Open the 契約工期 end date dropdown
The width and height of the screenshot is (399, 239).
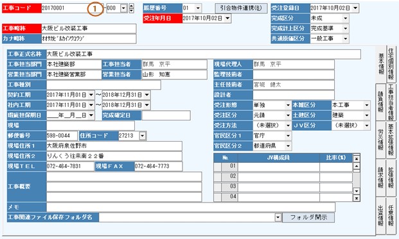(x=147, y=95)
